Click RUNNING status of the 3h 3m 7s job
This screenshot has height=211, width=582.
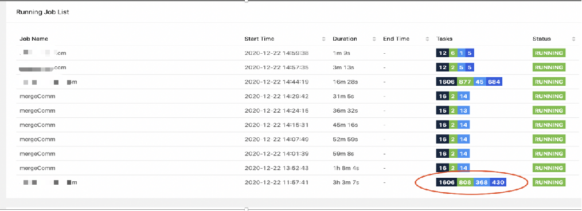pos(549,182)
